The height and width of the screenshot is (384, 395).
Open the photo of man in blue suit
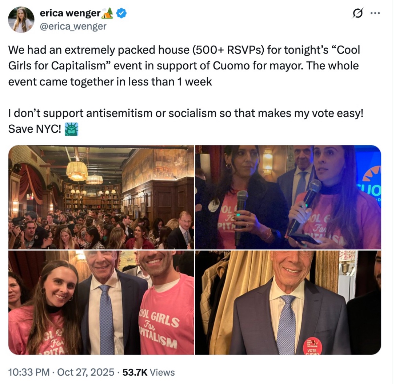(288, 302)
